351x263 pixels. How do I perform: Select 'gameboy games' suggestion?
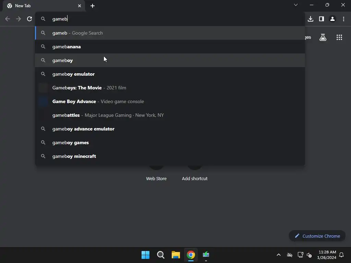170,143
